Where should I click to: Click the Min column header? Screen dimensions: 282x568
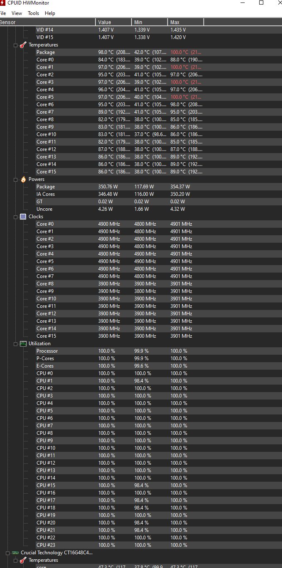pyautogui.click(x=149, y=22)
